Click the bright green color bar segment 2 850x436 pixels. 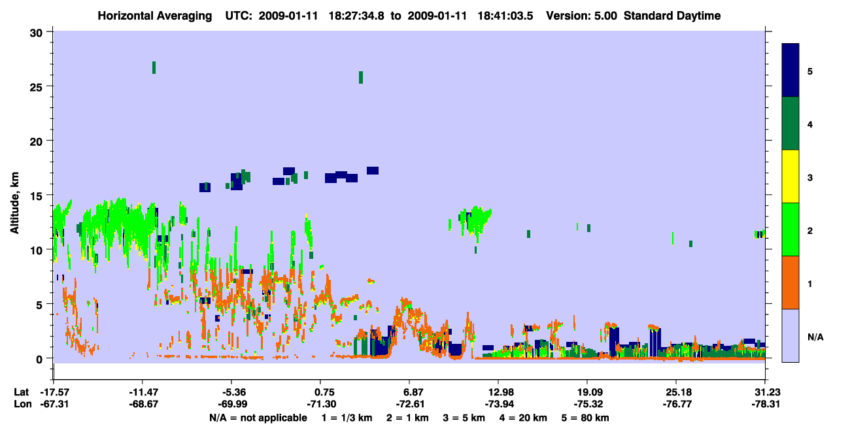(x=790, y=229)
